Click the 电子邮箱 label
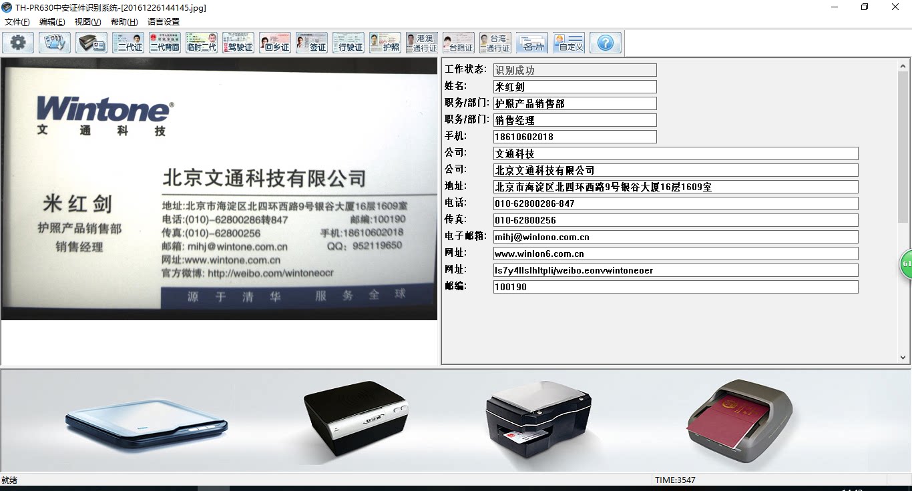The height and width of the screenshot is (491, 912). point(466,236)
